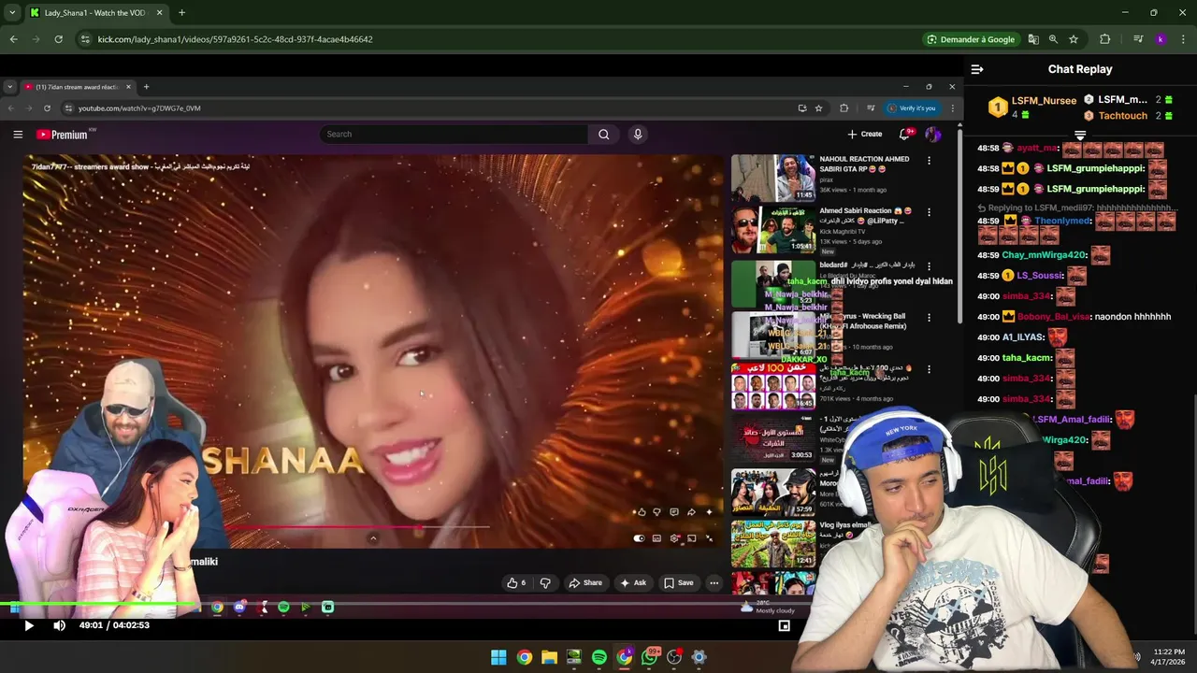Screen dimensions: 1197x673
Task: Open inner Chrome tab search dropdown
Action: coord(9,87)
